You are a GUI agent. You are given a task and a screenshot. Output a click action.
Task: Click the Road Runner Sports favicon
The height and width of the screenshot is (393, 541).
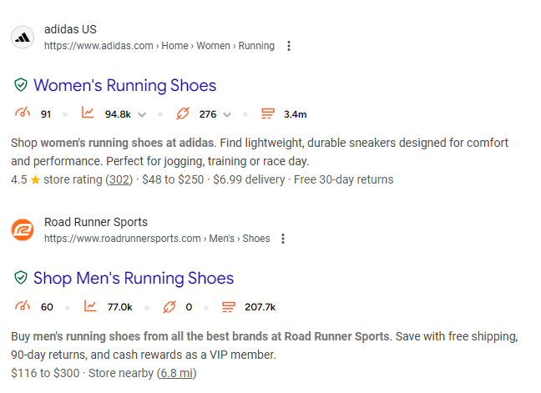pos(23,230)
